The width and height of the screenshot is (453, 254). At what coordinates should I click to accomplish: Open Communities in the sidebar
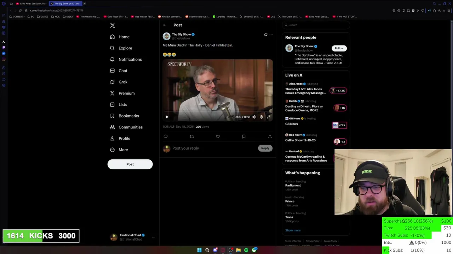coord(126,127)
